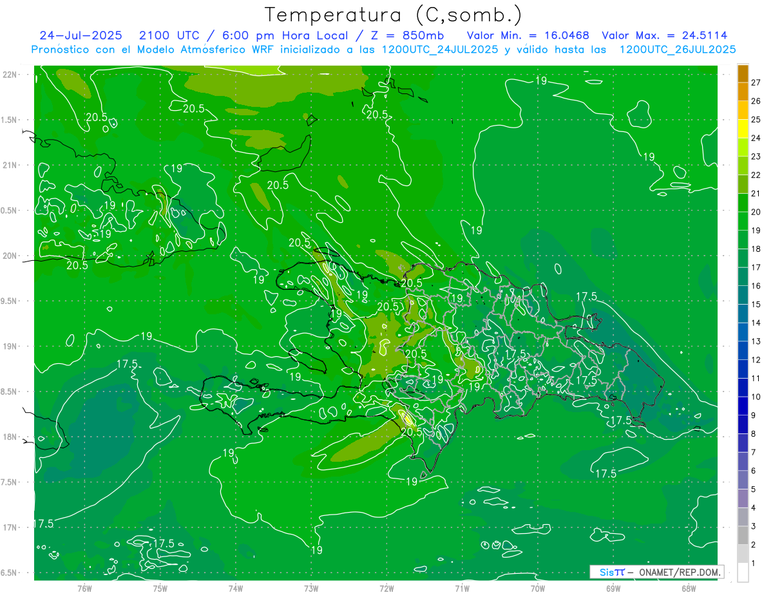Click the longitude axis label '76W'
The width and height of the screenshot is (773, 597).
[84, 589]
